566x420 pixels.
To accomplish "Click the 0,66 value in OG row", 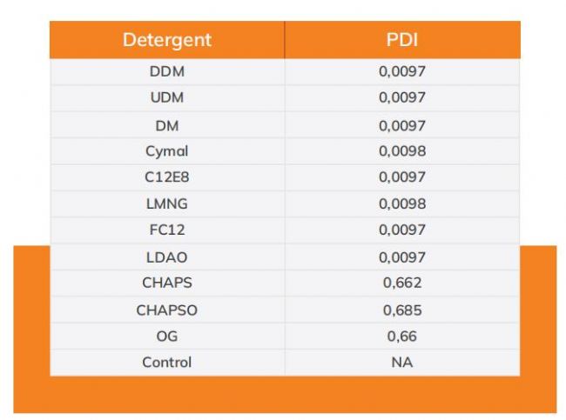I will (401, 336).
